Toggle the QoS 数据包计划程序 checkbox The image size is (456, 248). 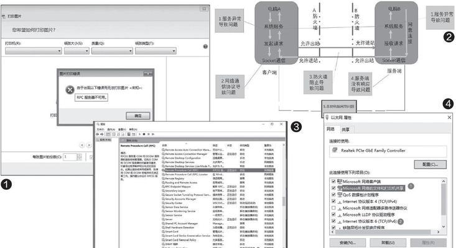click(x=333, y=195)
